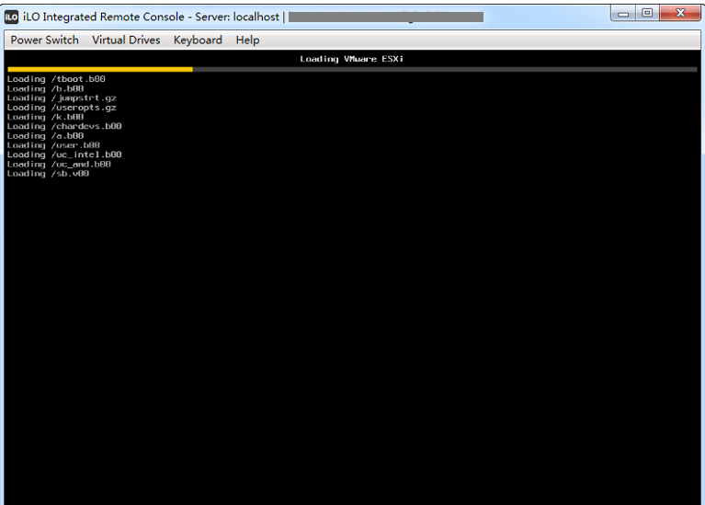705x505 pixels.
Task: Click the window title 'iLO Integrated Remote Console'
Action: 104,17
